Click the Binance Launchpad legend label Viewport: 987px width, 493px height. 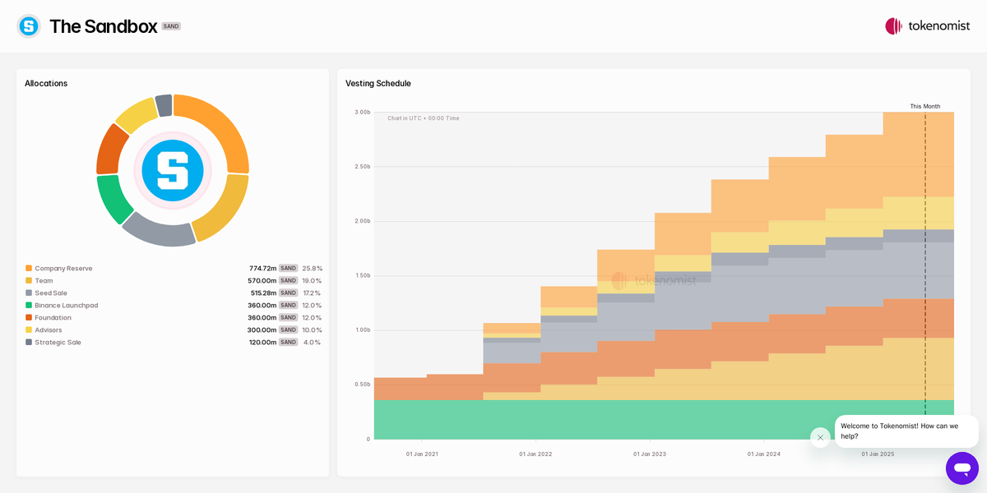point(66,305)
